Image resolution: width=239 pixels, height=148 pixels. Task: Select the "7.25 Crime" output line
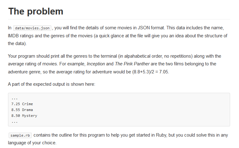click(x=22, y=104)
